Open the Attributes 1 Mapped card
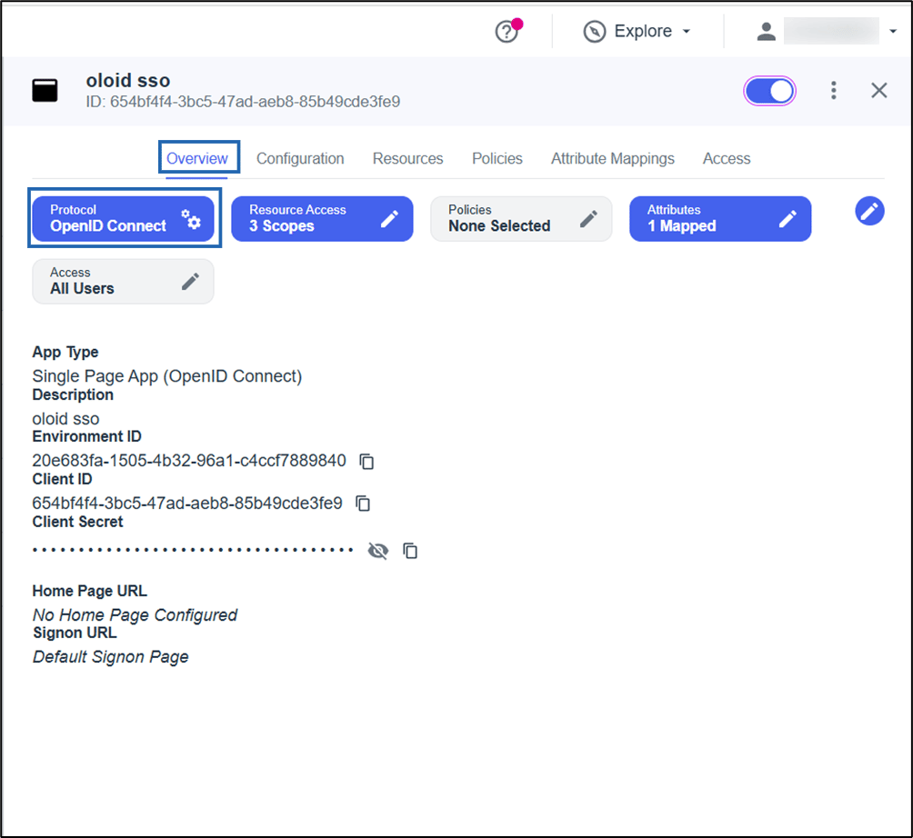 pos(720,218)
